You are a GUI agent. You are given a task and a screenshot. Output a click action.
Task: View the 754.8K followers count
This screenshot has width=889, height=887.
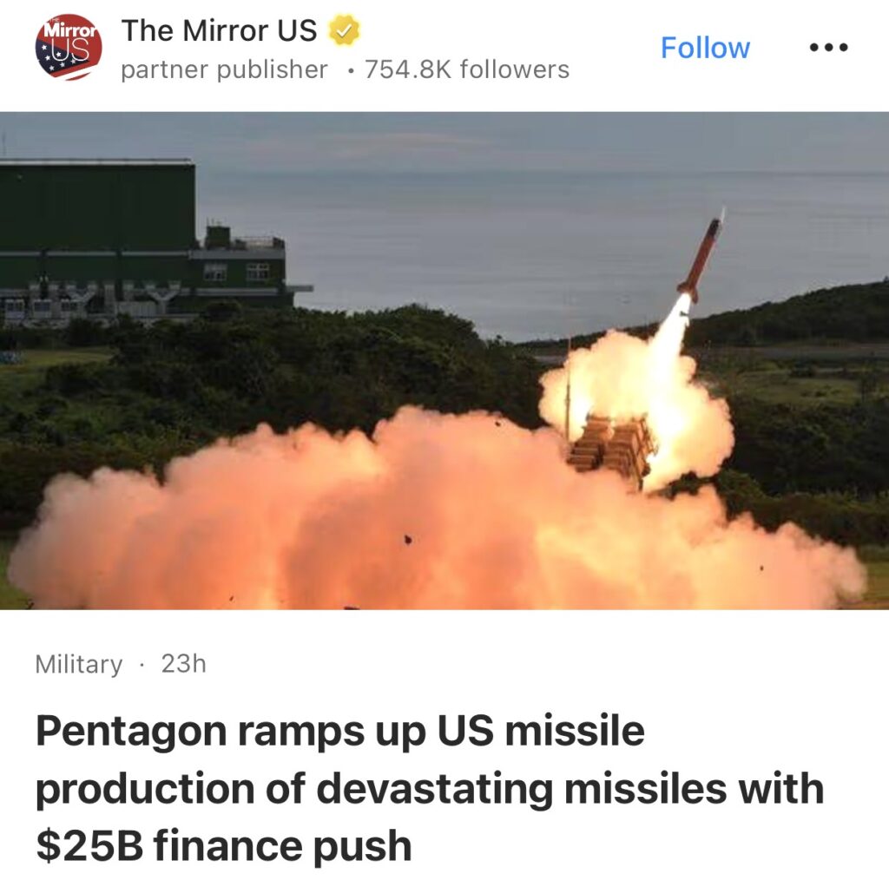pos(466,69)
